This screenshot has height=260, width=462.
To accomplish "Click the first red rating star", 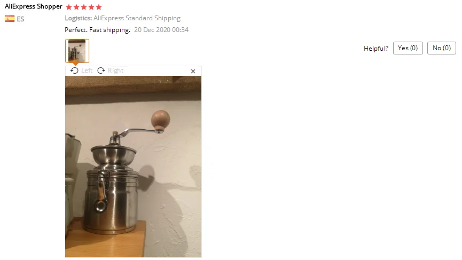I will pyautogui.click(x=69, y=7).
